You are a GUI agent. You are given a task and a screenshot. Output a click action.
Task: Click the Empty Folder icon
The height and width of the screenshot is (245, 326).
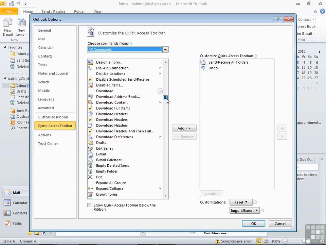(90, 171)
